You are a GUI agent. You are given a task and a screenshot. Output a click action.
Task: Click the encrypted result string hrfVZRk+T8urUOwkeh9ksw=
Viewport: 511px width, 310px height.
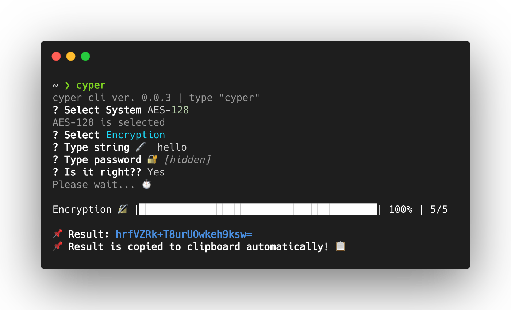pos(184,234)
